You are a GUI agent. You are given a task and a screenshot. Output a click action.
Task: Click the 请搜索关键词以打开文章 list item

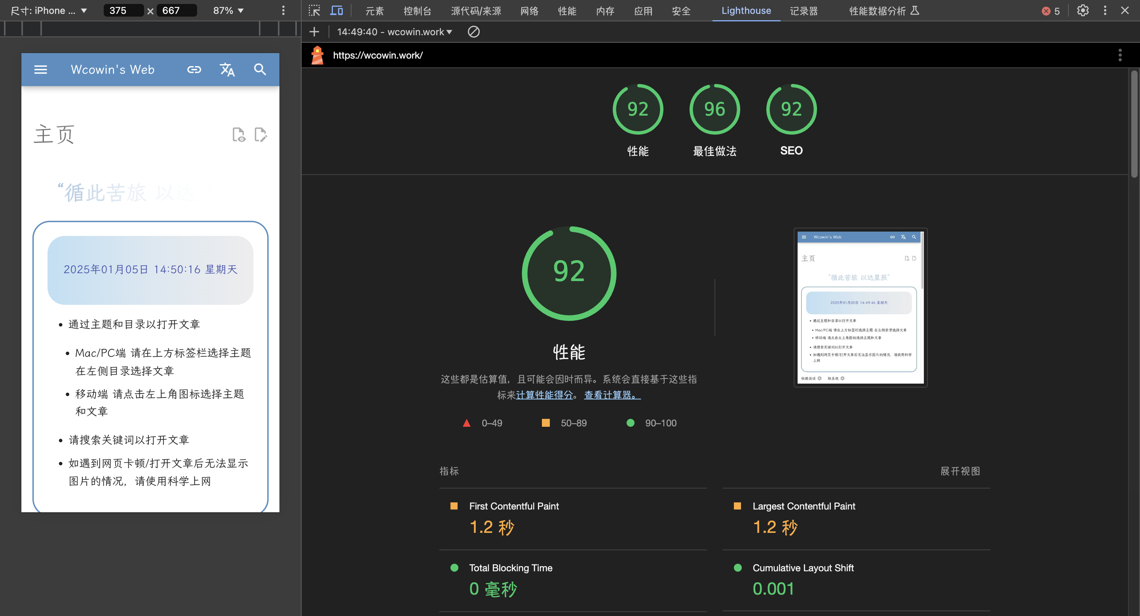pyautogui.click(x=129, y=440)
